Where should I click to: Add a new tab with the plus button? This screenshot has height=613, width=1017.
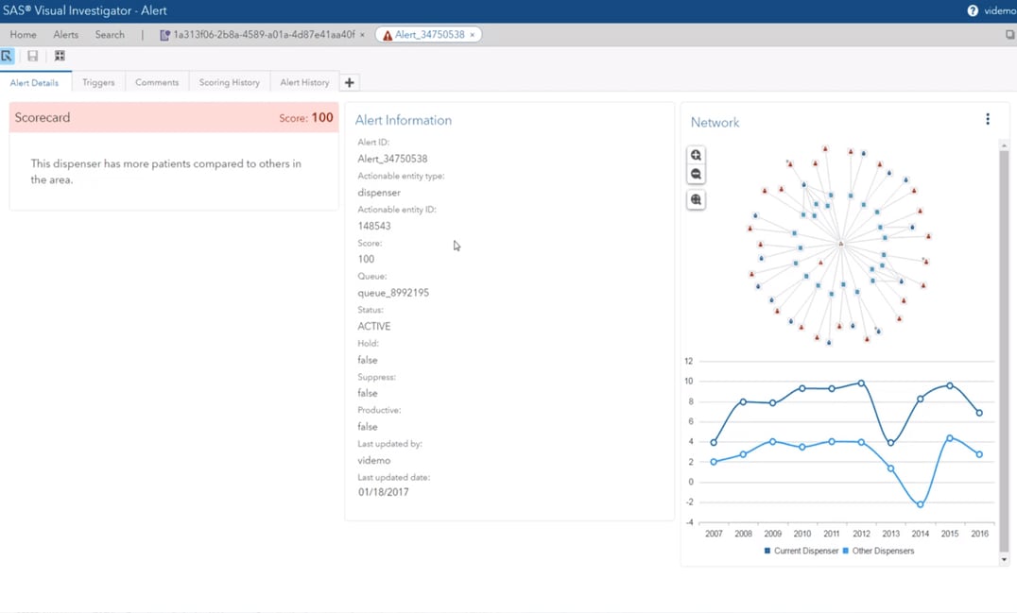pos(349,82)
